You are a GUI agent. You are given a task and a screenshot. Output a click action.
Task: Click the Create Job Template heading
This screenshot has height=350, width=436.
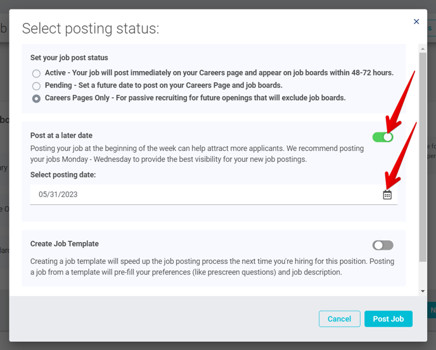tap(65, 243)
